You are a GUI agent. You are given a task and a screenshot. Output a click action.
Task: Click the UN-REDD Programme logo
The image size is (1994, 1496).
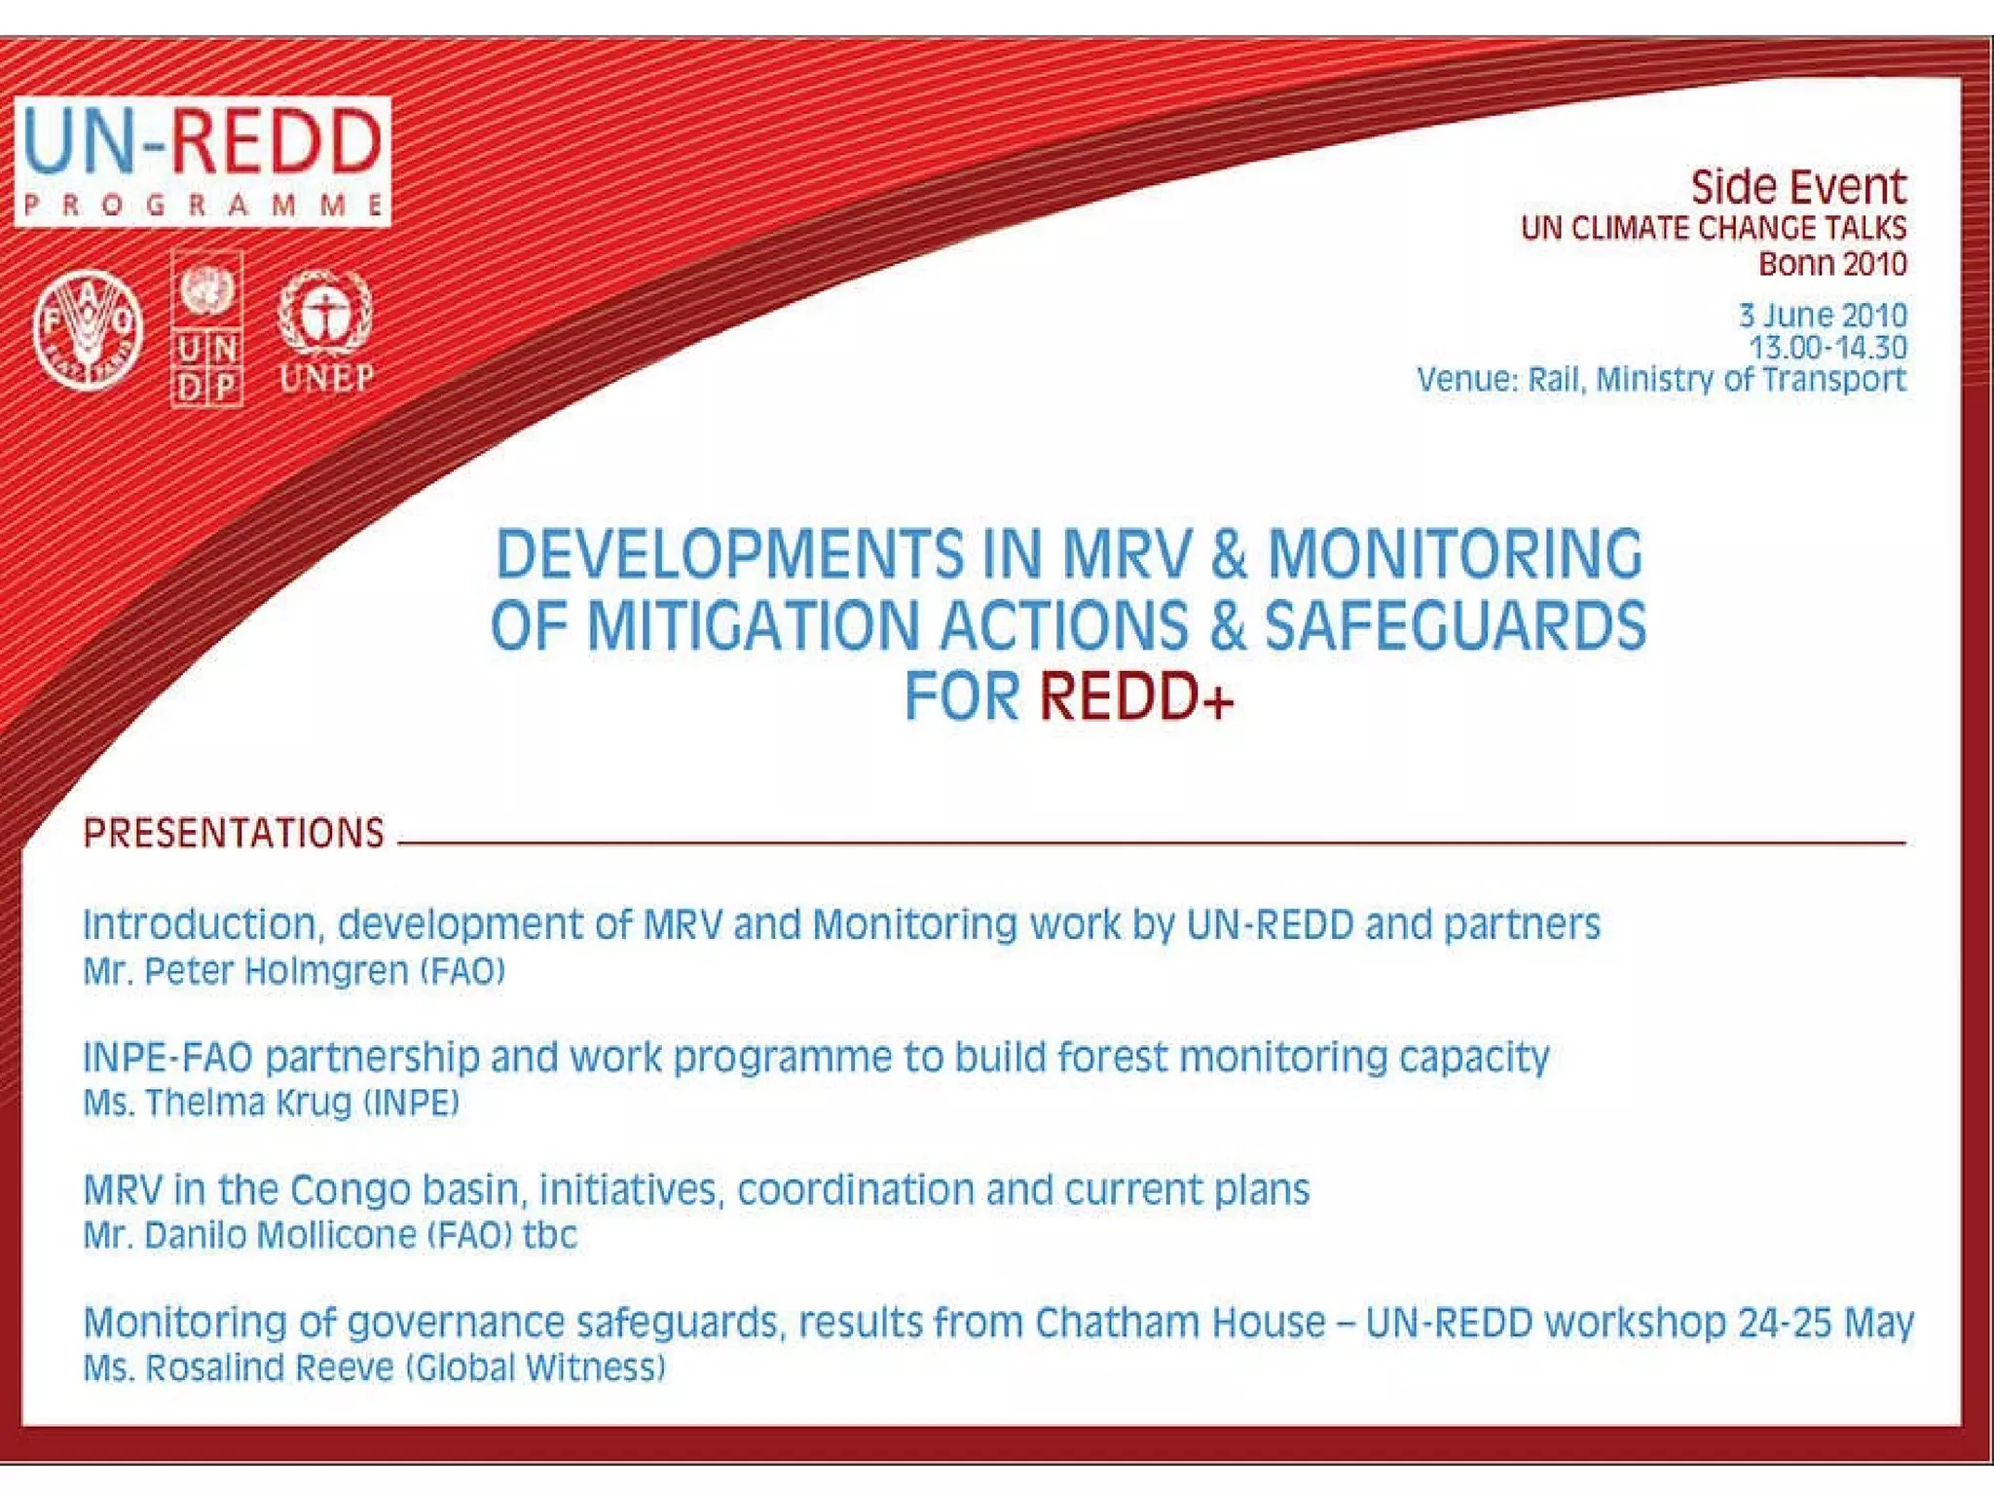tap(203, 162)
